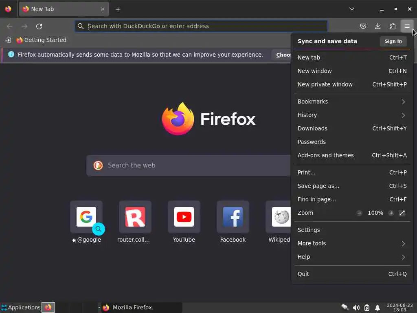The width and height of the screenshot is (417, 313).
Task: Click the Reload page icon
Action: 39,26
